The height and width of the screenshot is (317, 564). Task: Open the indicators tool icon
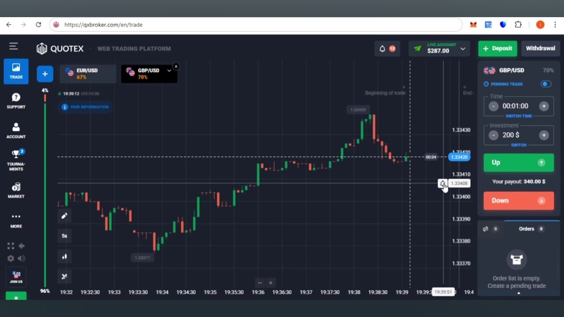64,277
